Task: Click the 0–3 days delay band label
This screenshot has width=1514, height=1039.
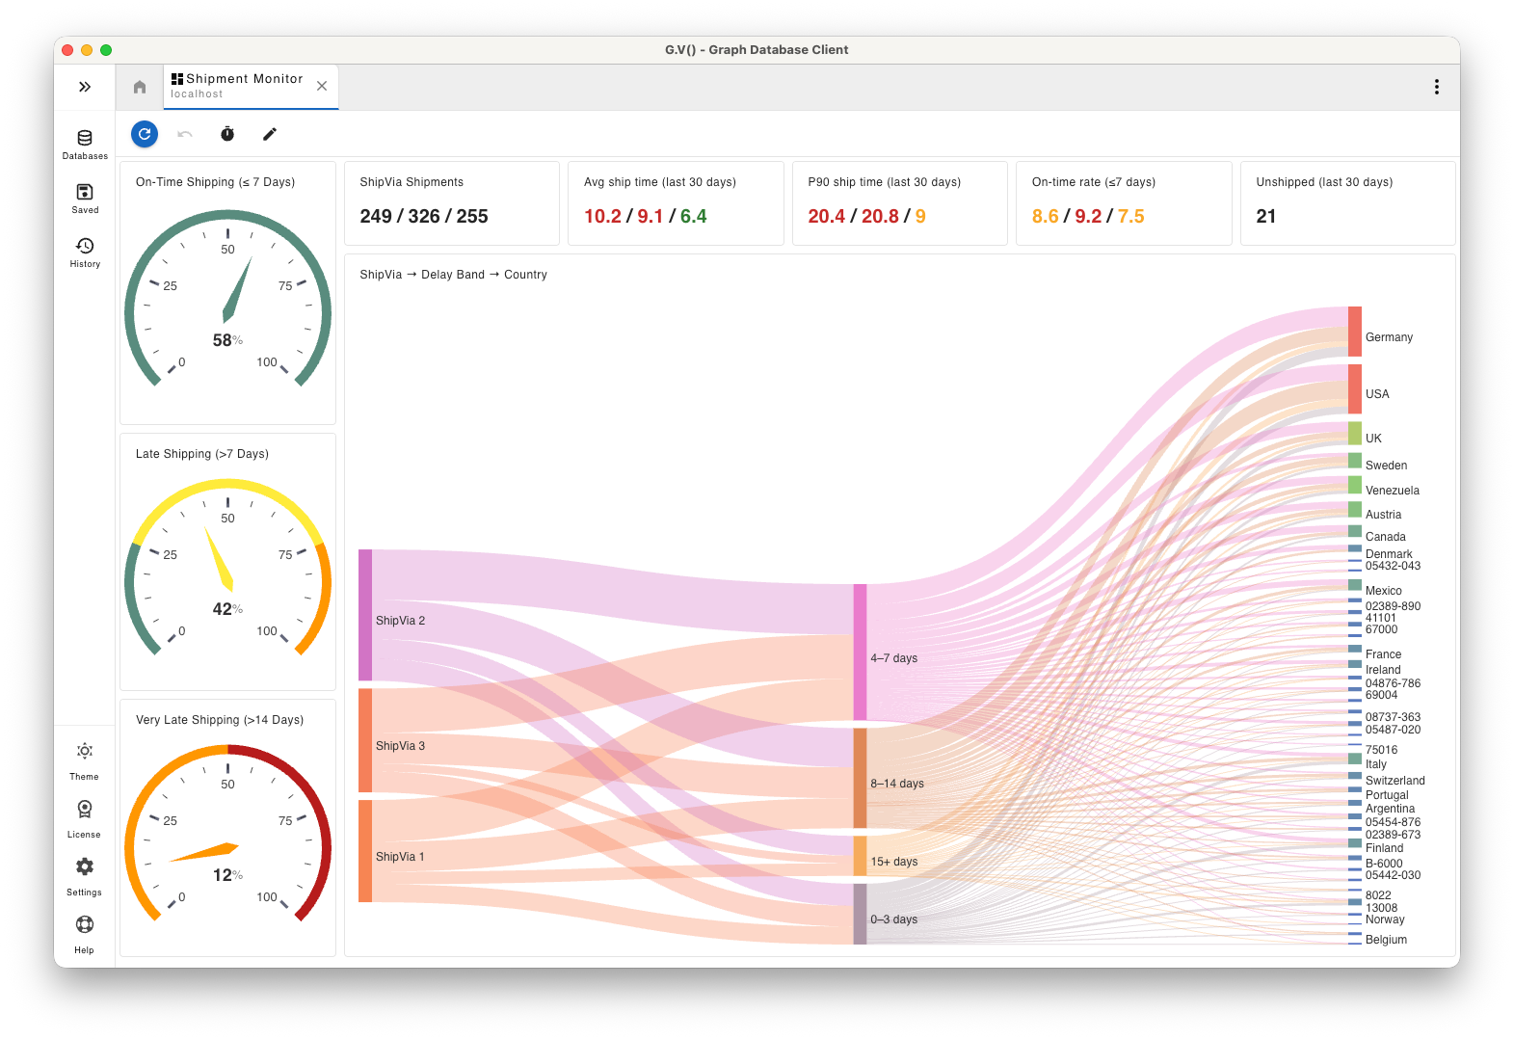Action: pos(894,919)
